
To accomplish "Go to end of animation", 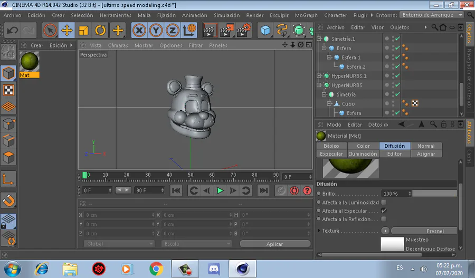I will [263, 190].
